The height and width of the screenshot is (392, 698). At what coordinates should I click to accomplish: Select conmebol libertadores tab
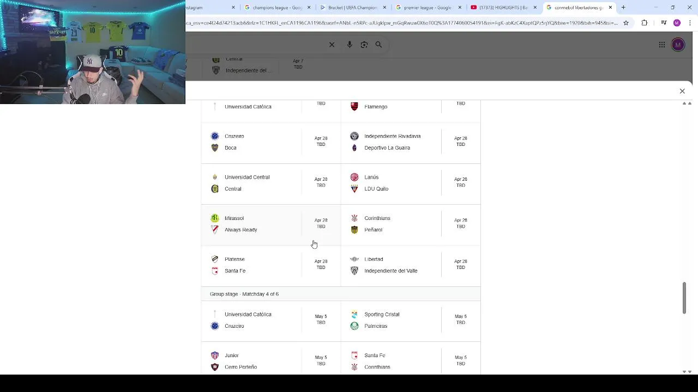point(578,8)
